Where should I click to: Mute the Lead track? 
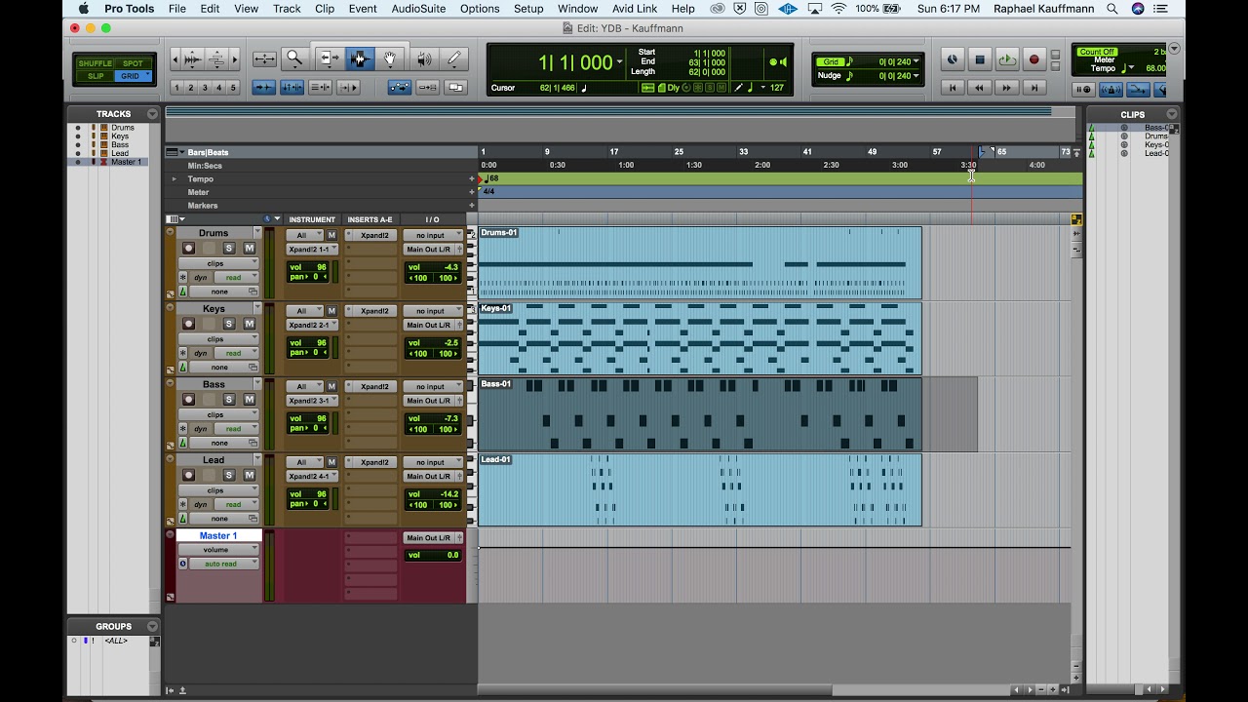click(x=249, y=475)
